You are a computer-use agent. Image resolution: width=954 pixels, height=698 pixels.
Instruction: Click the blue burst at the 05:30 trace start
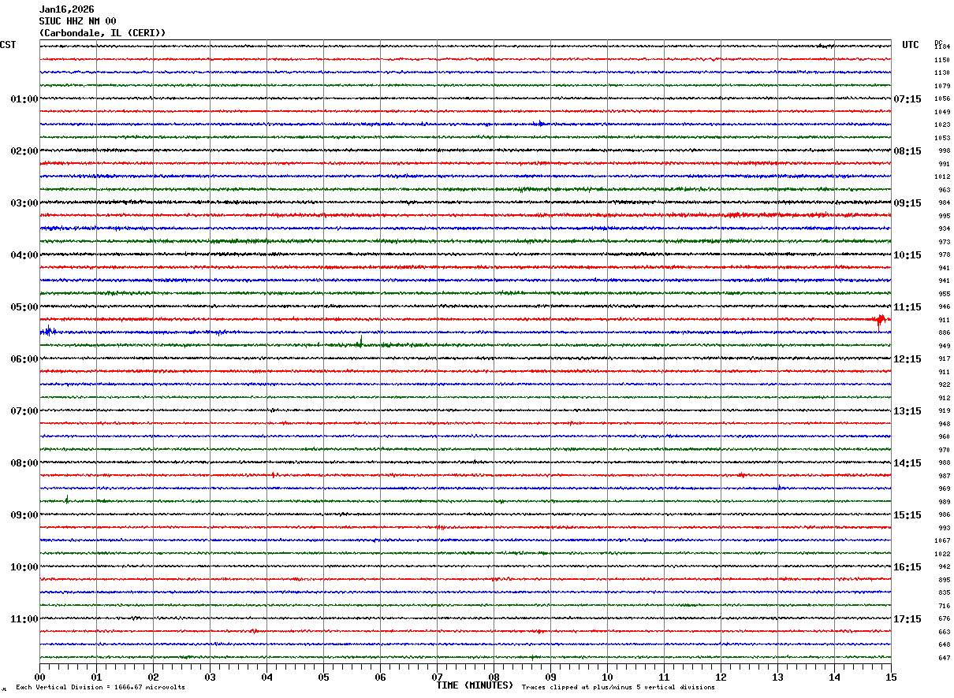point(48,332)
